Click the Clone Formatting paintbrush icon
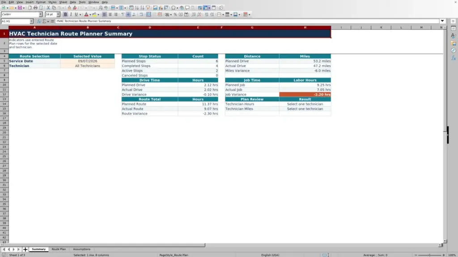Viewport: 458px width, 257px height. point(69,8)
